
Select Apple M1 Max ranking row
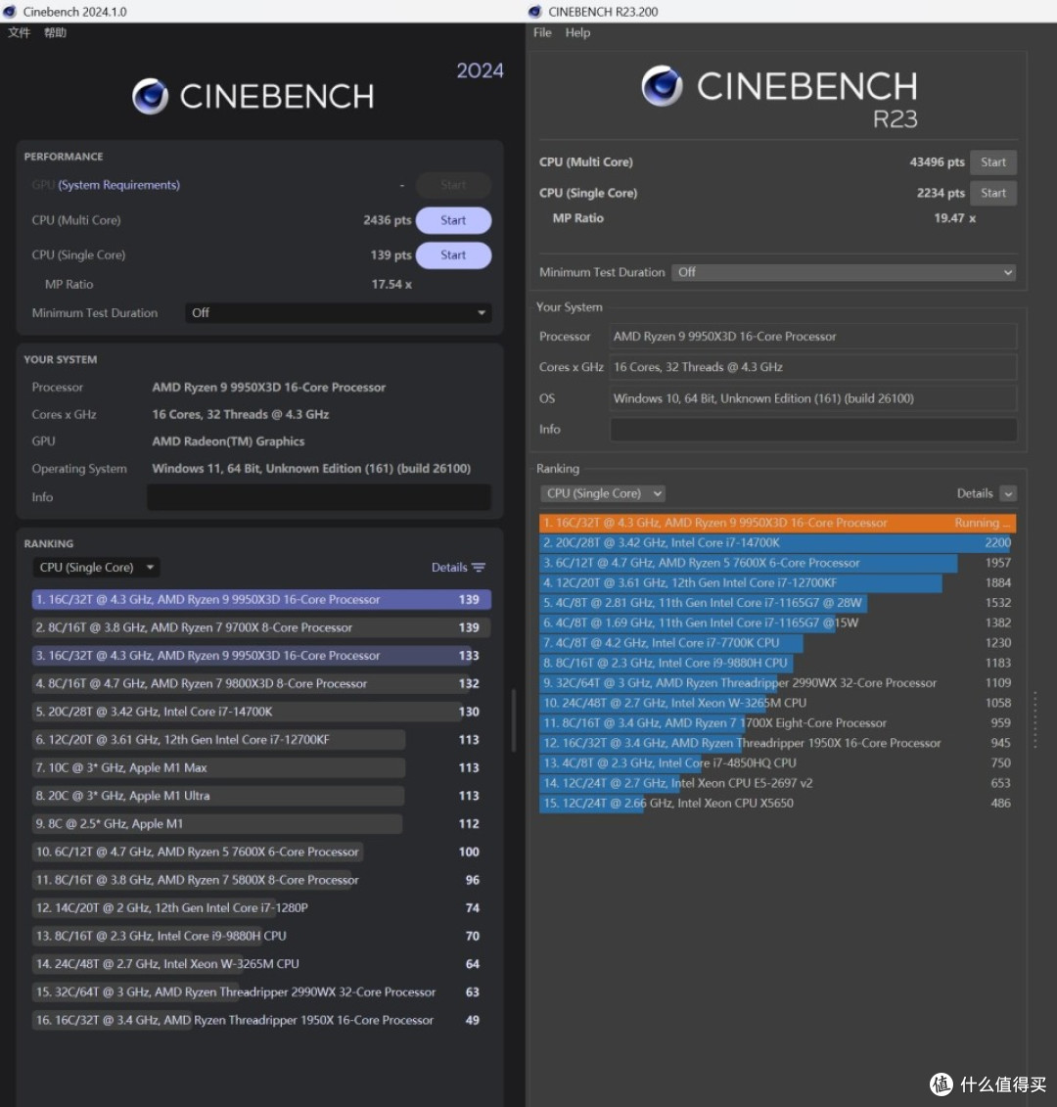pyautogui.click(x=261, y=767)
